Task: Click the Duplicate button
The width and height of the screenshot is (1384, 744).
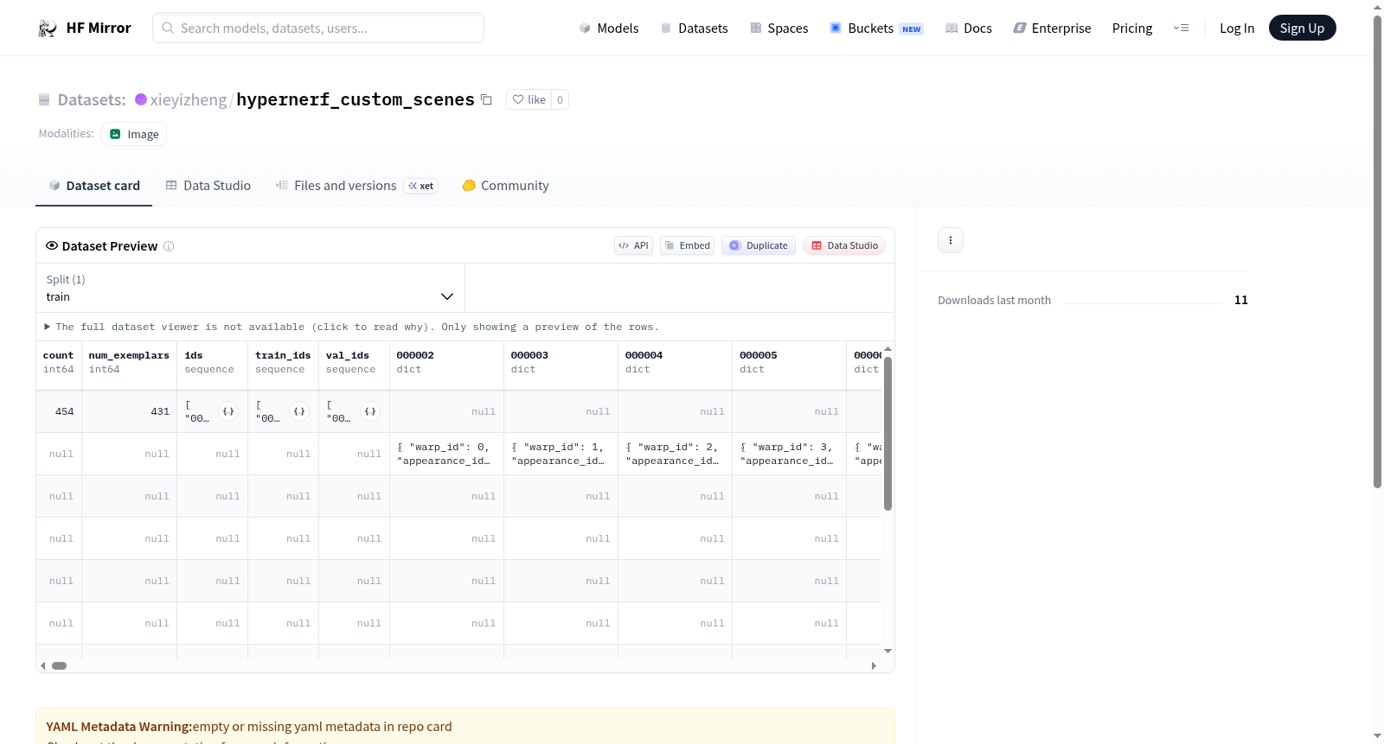Action: pos(759,245)
